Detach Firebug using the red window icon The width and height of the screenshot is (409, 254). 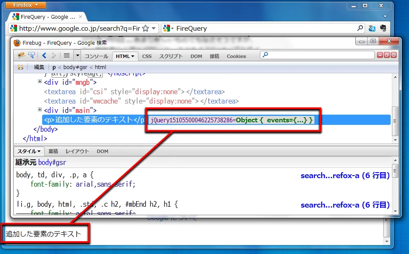(386, 55)
